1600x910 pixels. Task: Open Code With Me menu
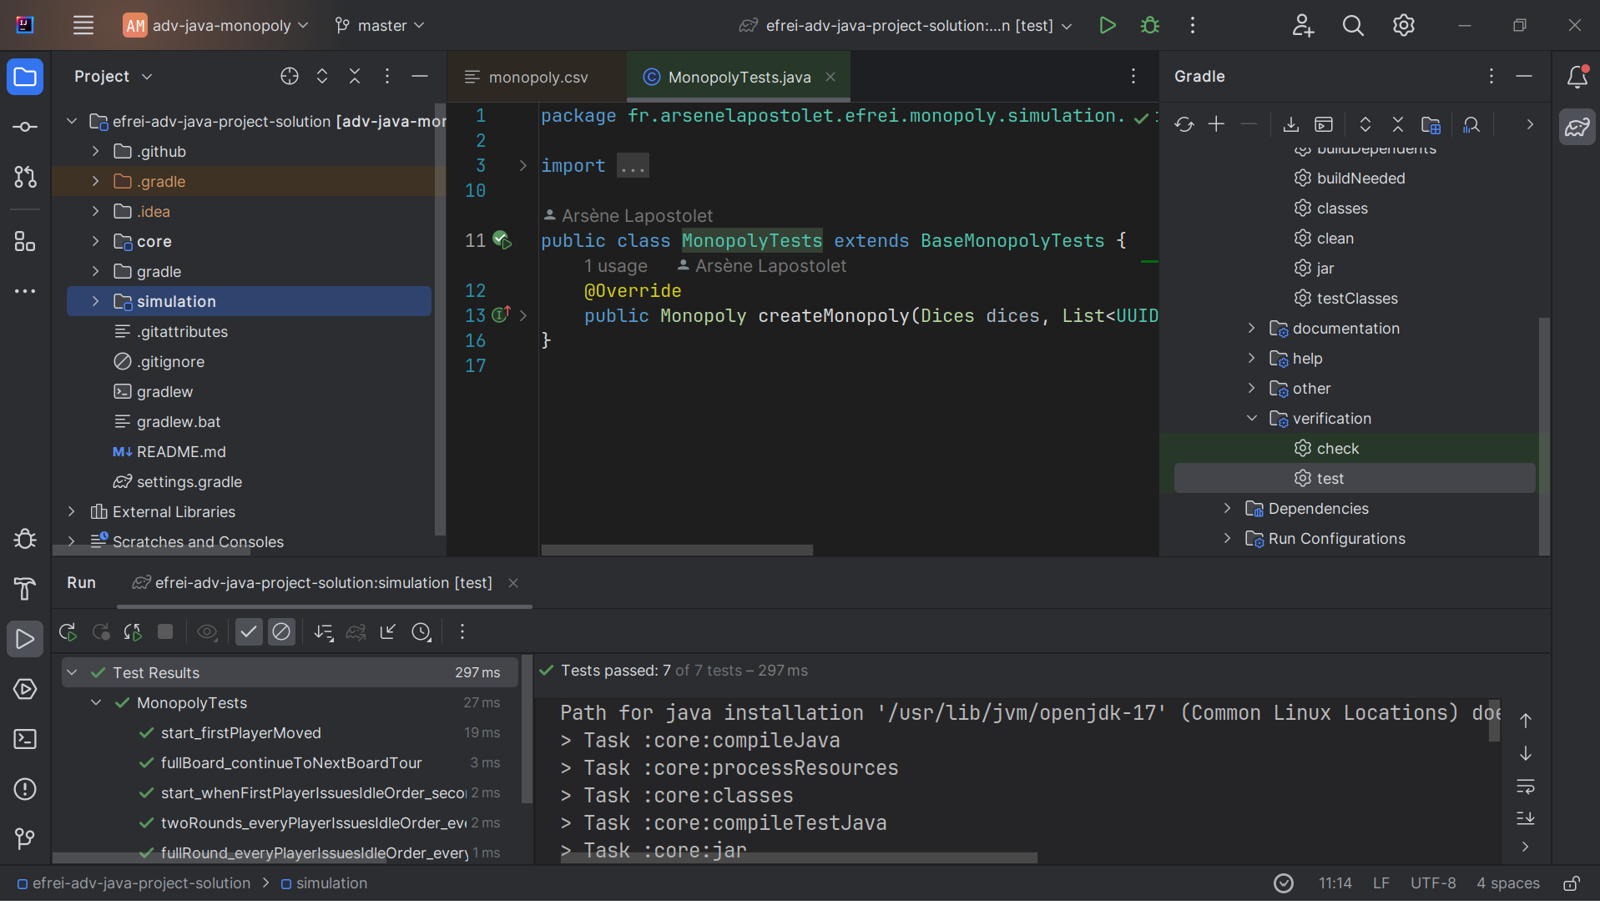coord(1303,26)
